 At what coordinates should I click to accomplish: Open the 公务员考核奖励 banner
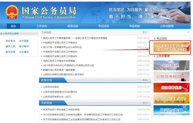tap(171, 77)
